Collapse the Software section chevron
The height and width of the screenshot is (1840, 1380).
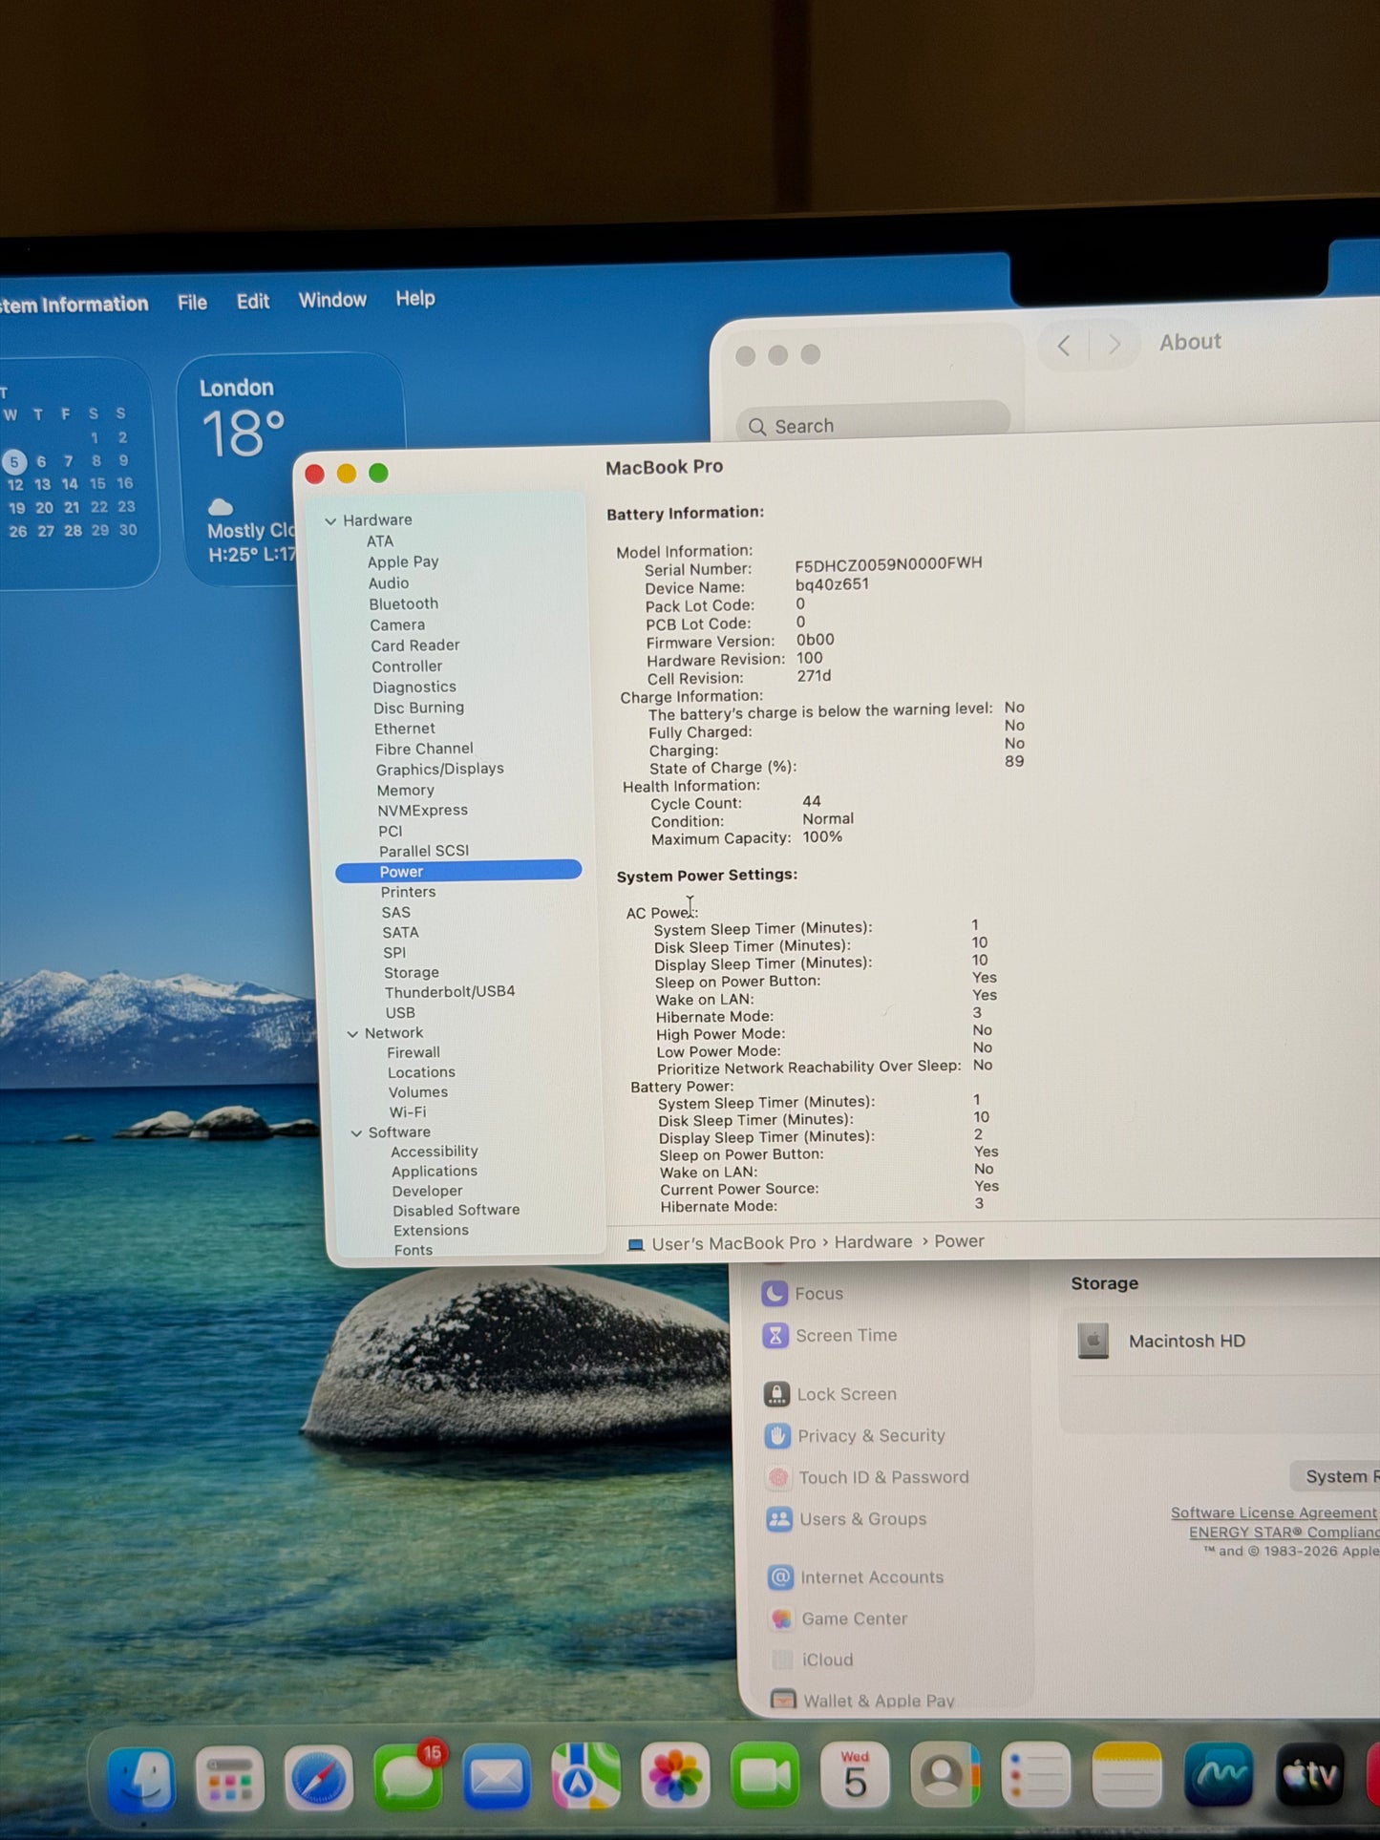click(356, 1133)
